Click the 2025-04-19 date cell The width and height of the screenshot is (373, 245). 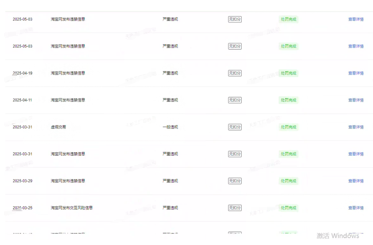[23, 73]
